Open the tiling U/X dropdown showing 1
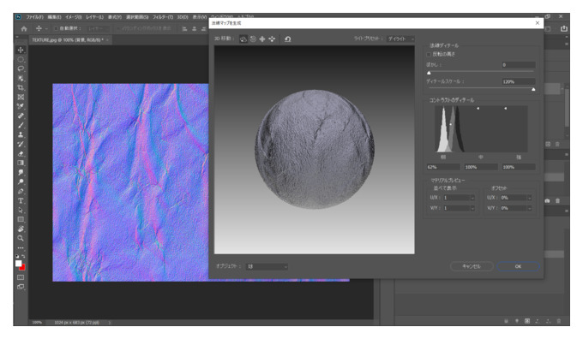Viewport: 583px width, 339px height. point(459,198)
